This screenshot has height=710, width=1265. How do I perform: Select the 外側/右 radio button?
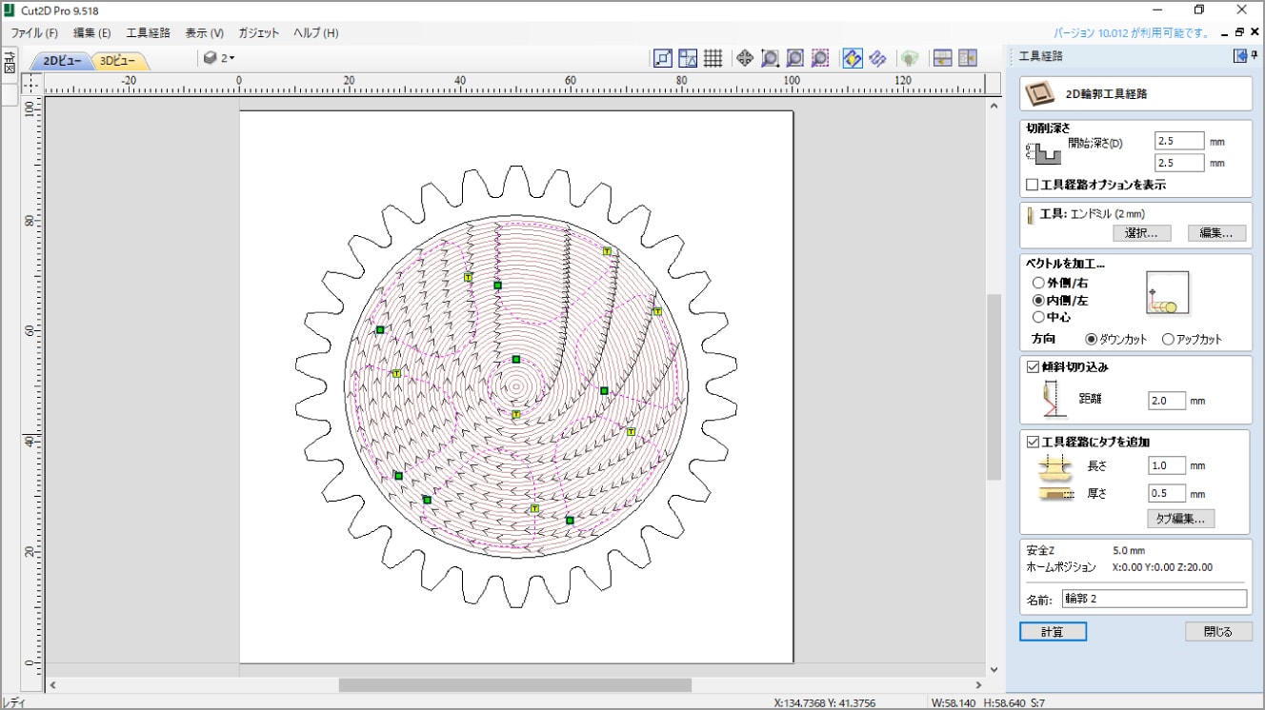point(1038,283)
